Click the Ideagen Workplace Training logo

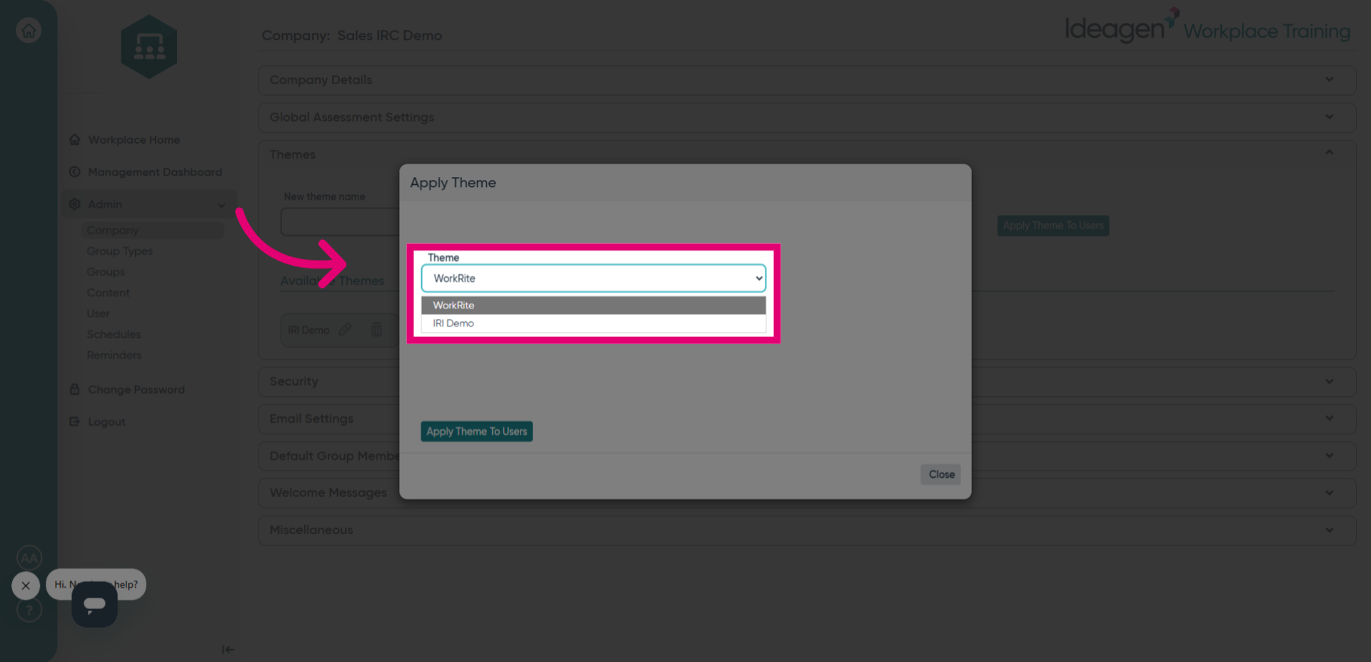(x=1207, y=27)
